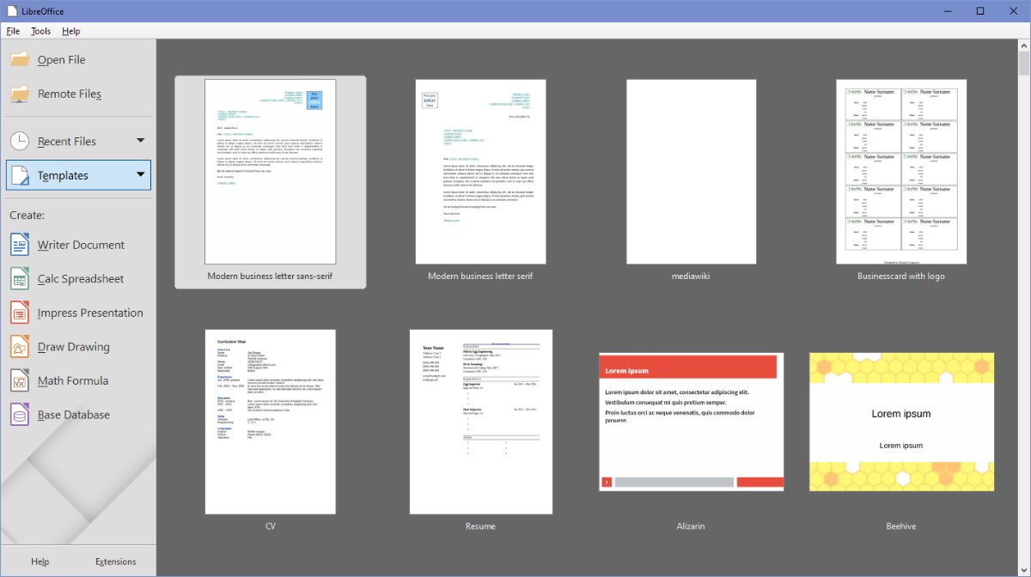Screen dimensions: 1031x577
Task: Click the scrollbar up arrow
Action: (1023, 45)
